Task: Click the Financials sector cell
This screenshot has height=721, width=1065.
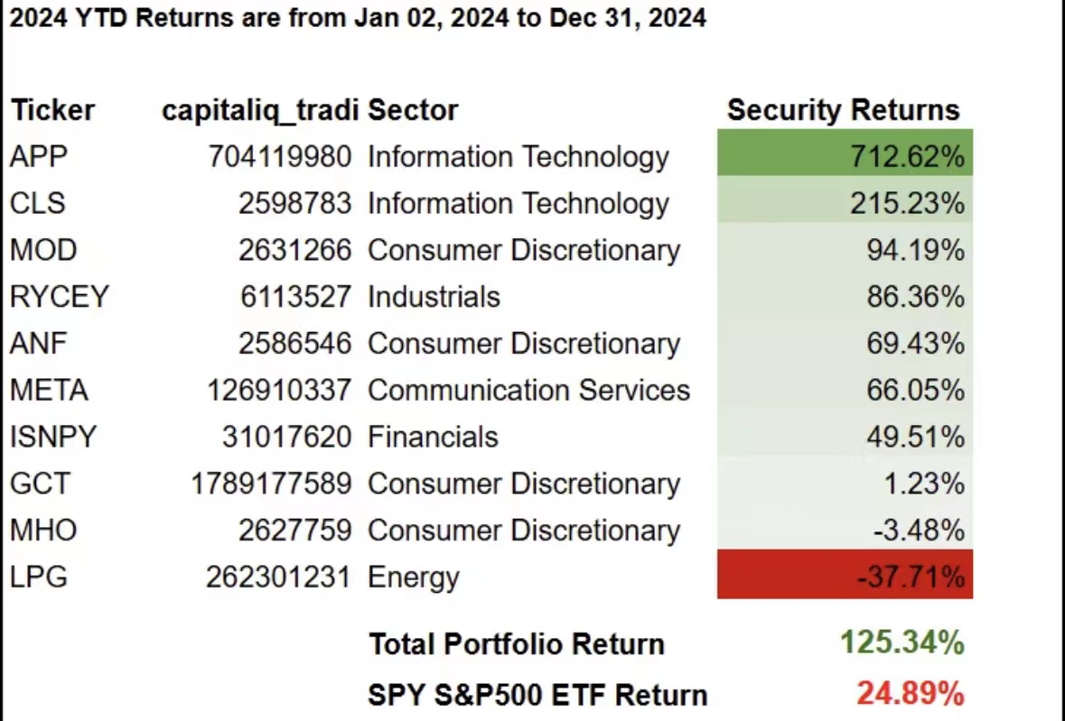Action: (433, 438)
